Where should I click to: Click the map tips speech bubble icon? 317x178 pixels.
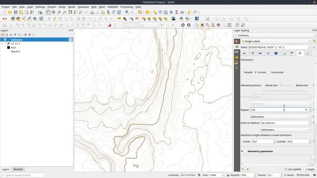pyautogui.click(x=189, y=12)
